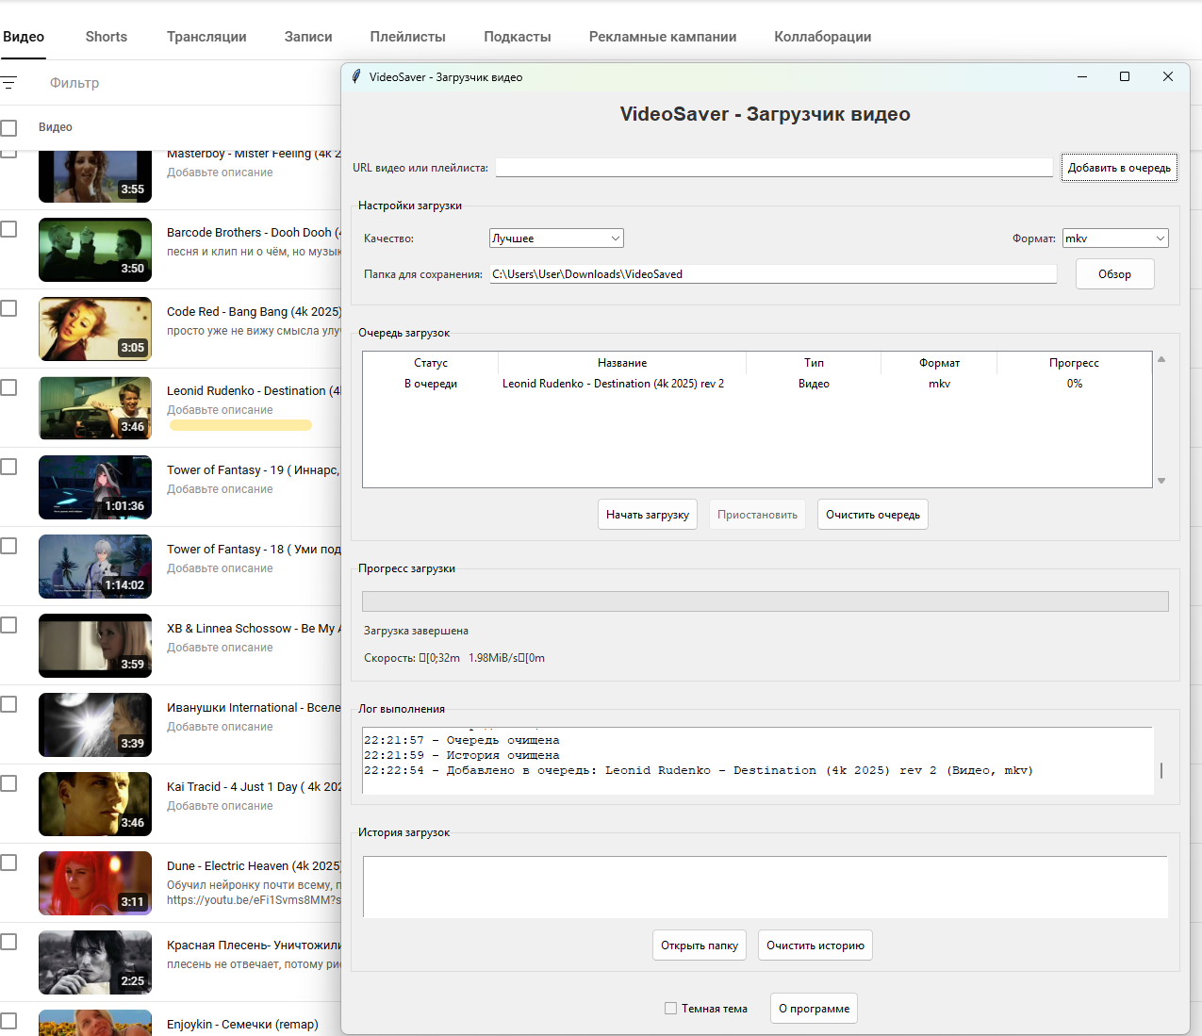Image resolution: width=1202 pixels, height=1036 pixels.
Task: Open the Barcode Brothers - Dooh Dooh title
Action: pos(254,233)
